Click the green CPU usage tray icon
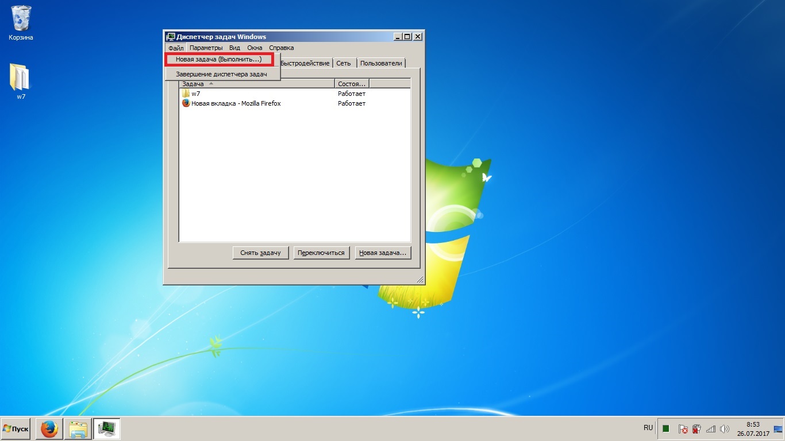 pos(666,429)
